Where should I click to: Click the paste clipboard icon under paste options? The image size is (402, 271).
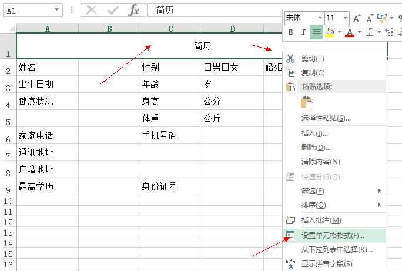(x=307, y=102)
